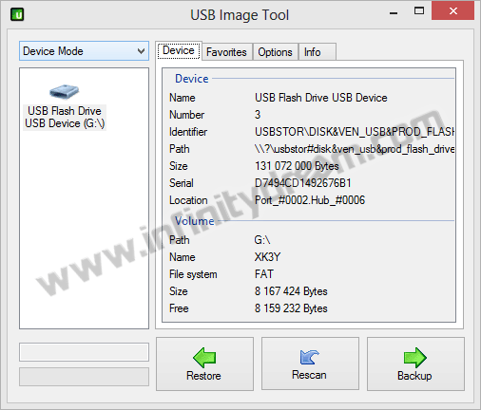
Task: Open the Device Mode dropdown
Action: [x=84, y=51]
